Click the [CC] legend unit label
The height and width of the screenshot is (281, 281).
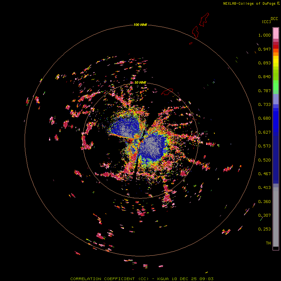tap(266, 22)
